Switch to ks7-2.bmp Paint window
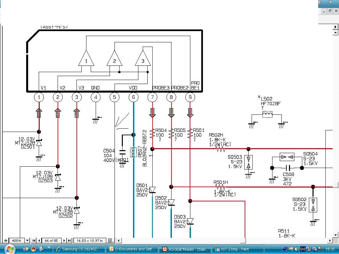 tap(238, 249)
